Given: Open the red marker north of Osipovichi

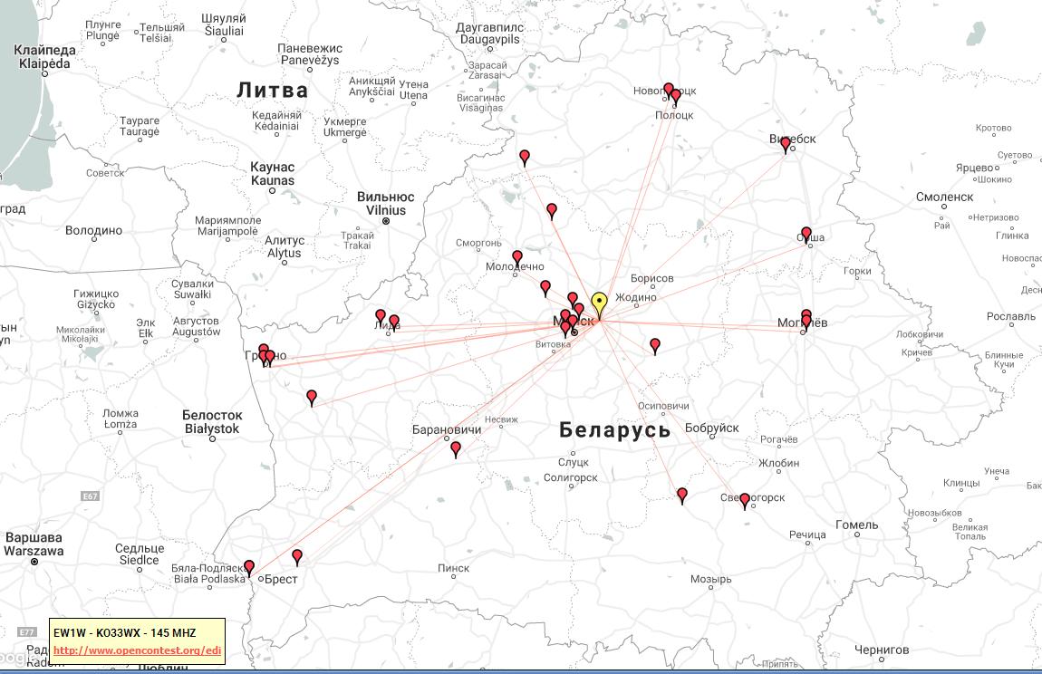Looking at the screenshot, I should coord(655,345).
